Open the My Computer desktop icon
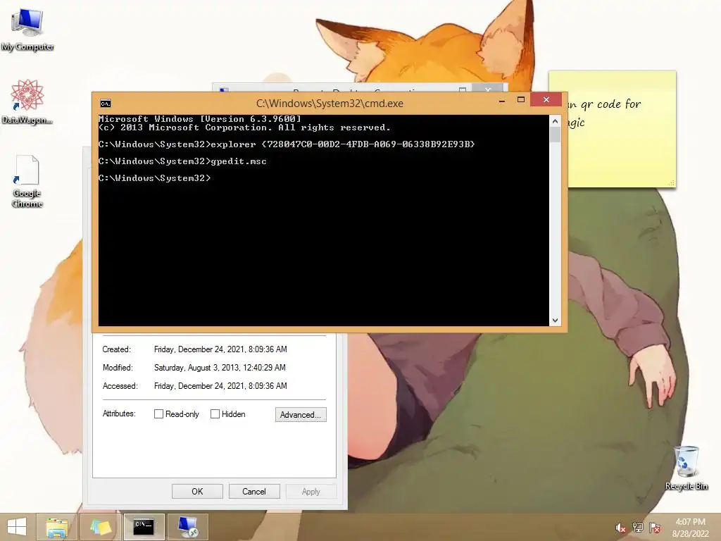This screenshot has width=721, height=541. point(27,30)
